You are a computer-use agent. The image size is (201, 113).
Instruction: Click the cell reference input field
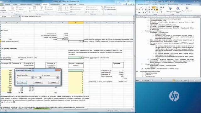pos(24,78)
